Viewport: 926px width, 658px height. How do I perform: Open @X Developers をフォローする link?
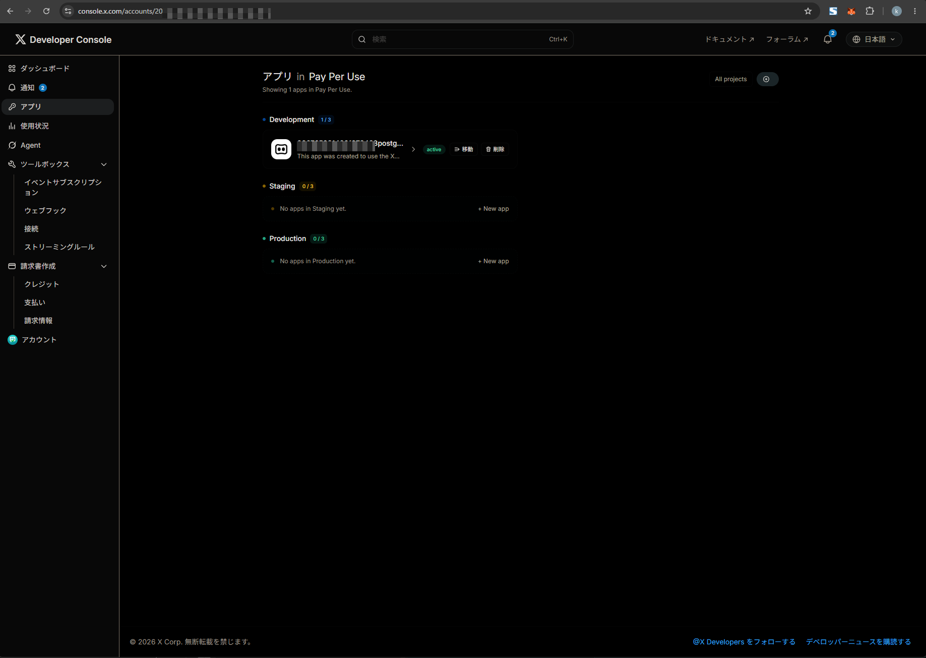click(744, 642)
